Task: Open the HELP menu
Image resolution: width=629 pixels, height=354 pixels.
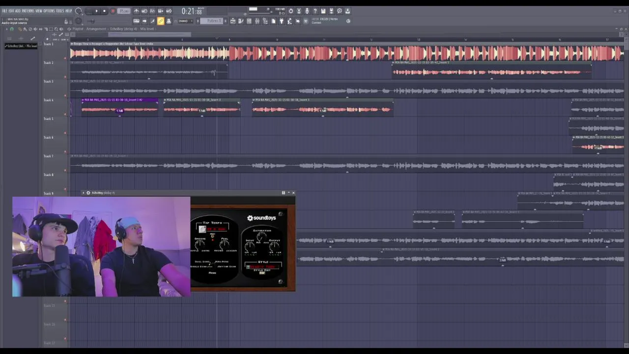Action: [69, 11]
